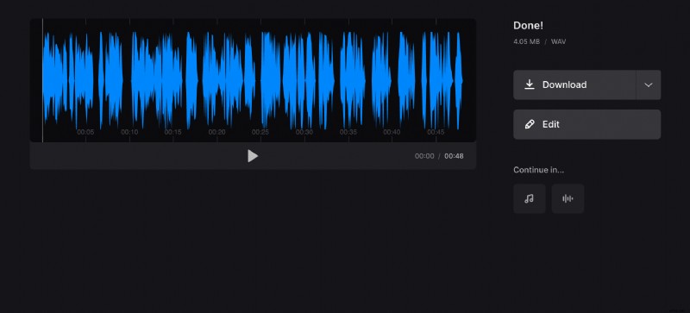Continue in the audio waveform tool
This screenshot has height=313, width=690.
pyautogui.click(x=568, y=198)
